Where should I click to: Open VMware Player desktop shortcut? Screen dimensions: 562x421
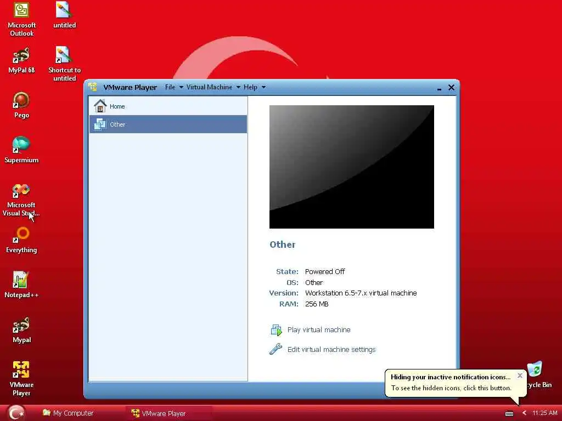[x=21, y=379]
